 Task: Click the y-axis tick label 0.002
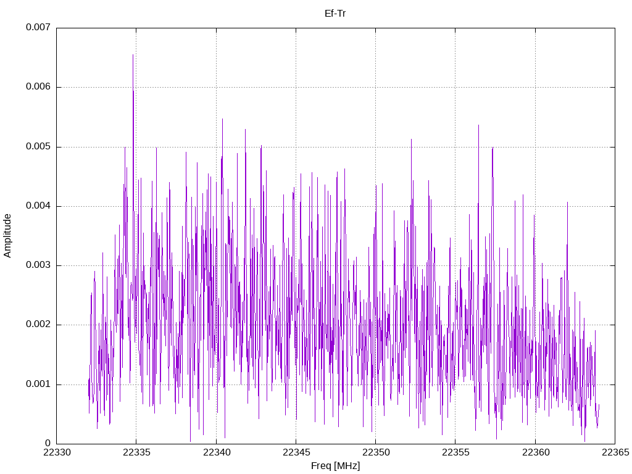[38, 325]
